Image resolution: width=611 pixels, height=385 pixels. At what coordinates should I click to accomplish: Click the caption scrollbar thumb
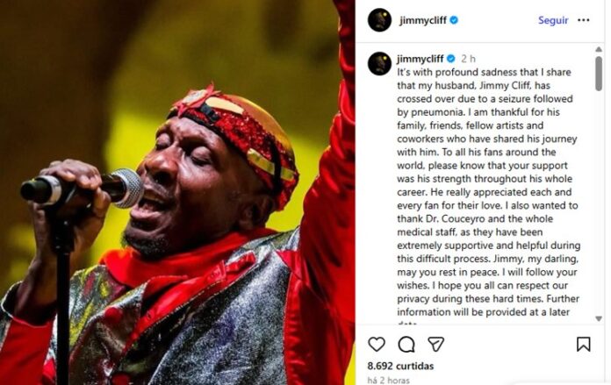tap(599, 73)
